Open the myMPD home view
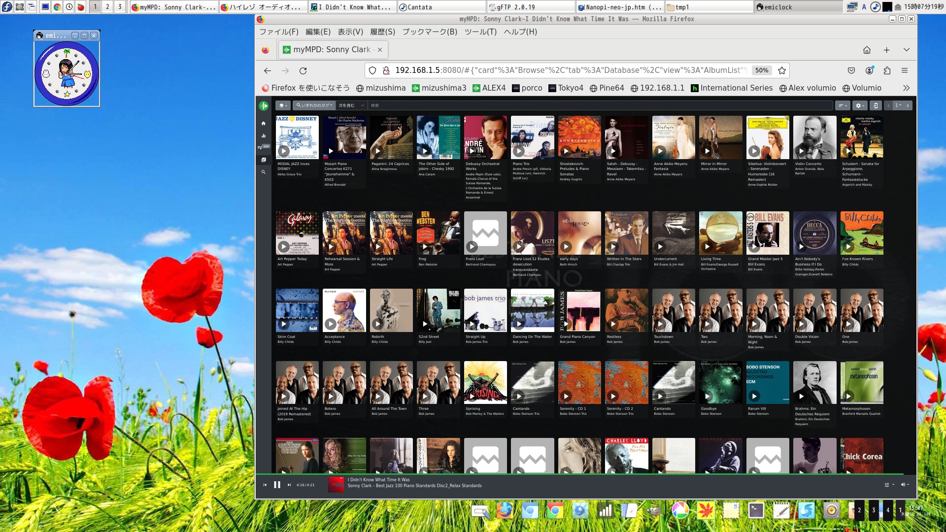946x532 pixels. (263, 124)
